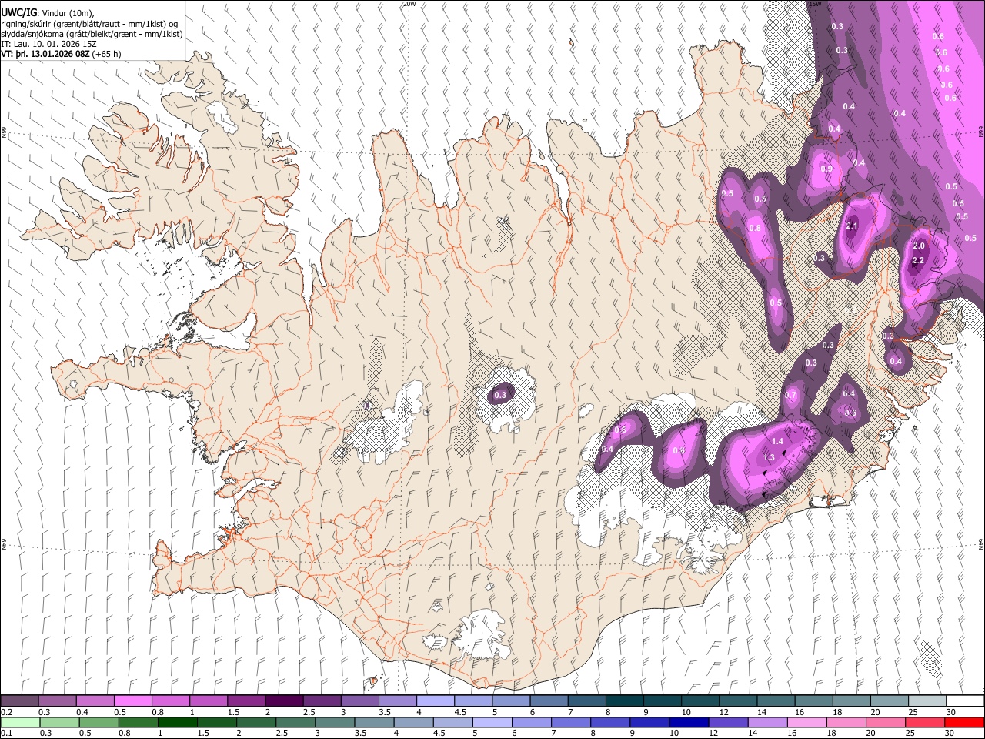
Task: Click the 1.3 snowfall value label
Action: click(769, 457)
